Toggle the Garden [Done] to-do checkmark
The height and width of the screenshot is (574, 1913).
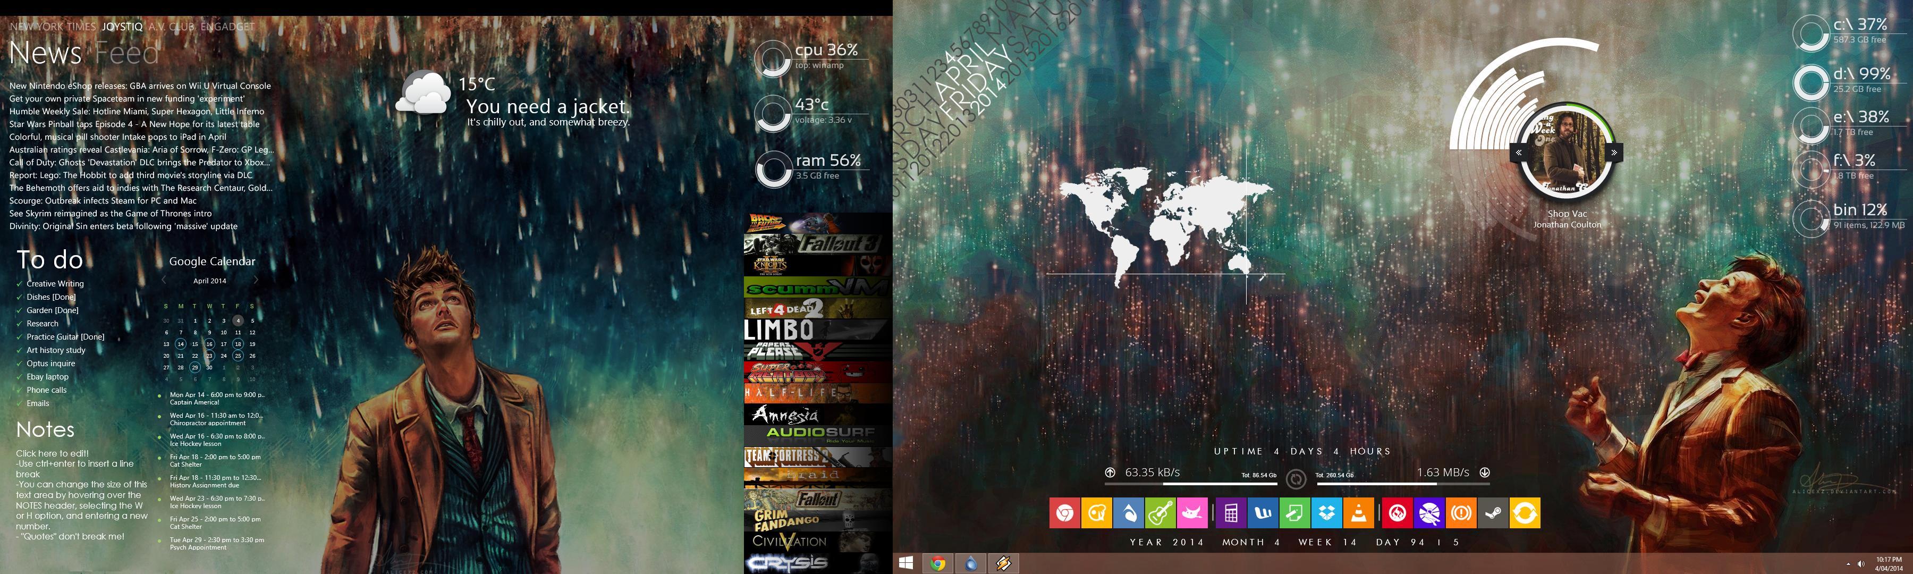click(x=19, y=310)
